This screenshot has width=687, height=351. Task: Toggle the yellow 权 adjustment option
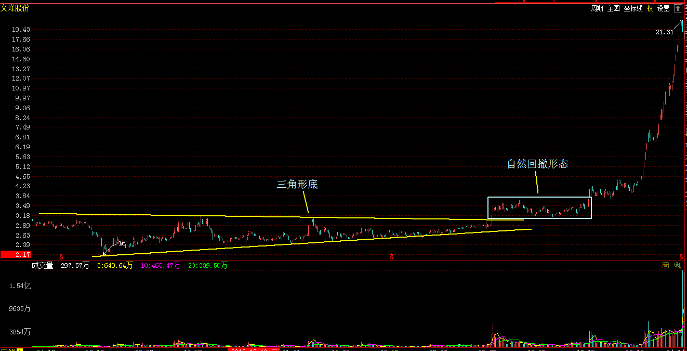(x=650, y=8)
